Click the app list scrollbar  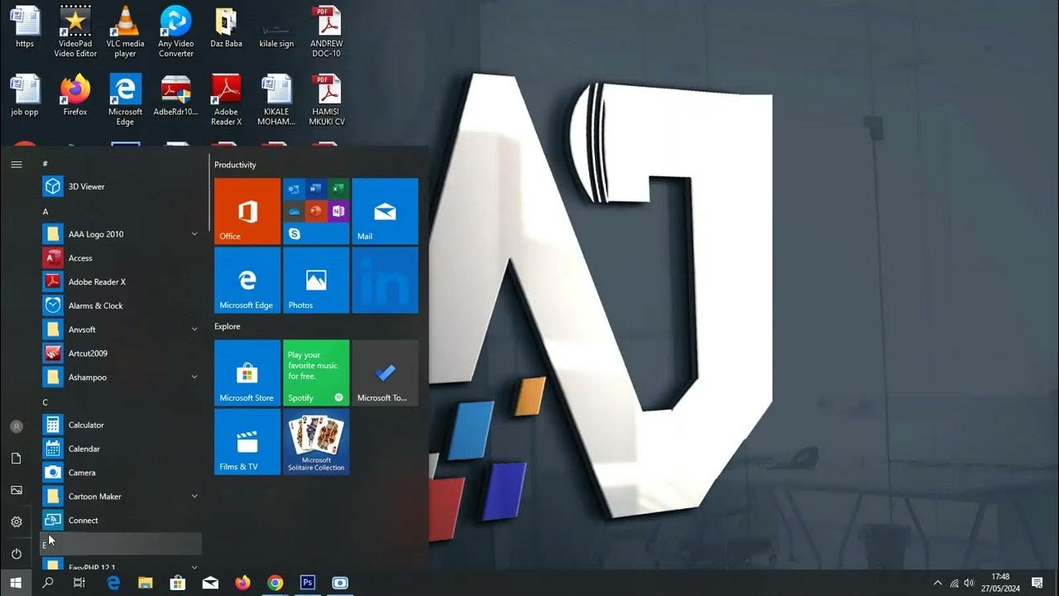pos(209,192)
